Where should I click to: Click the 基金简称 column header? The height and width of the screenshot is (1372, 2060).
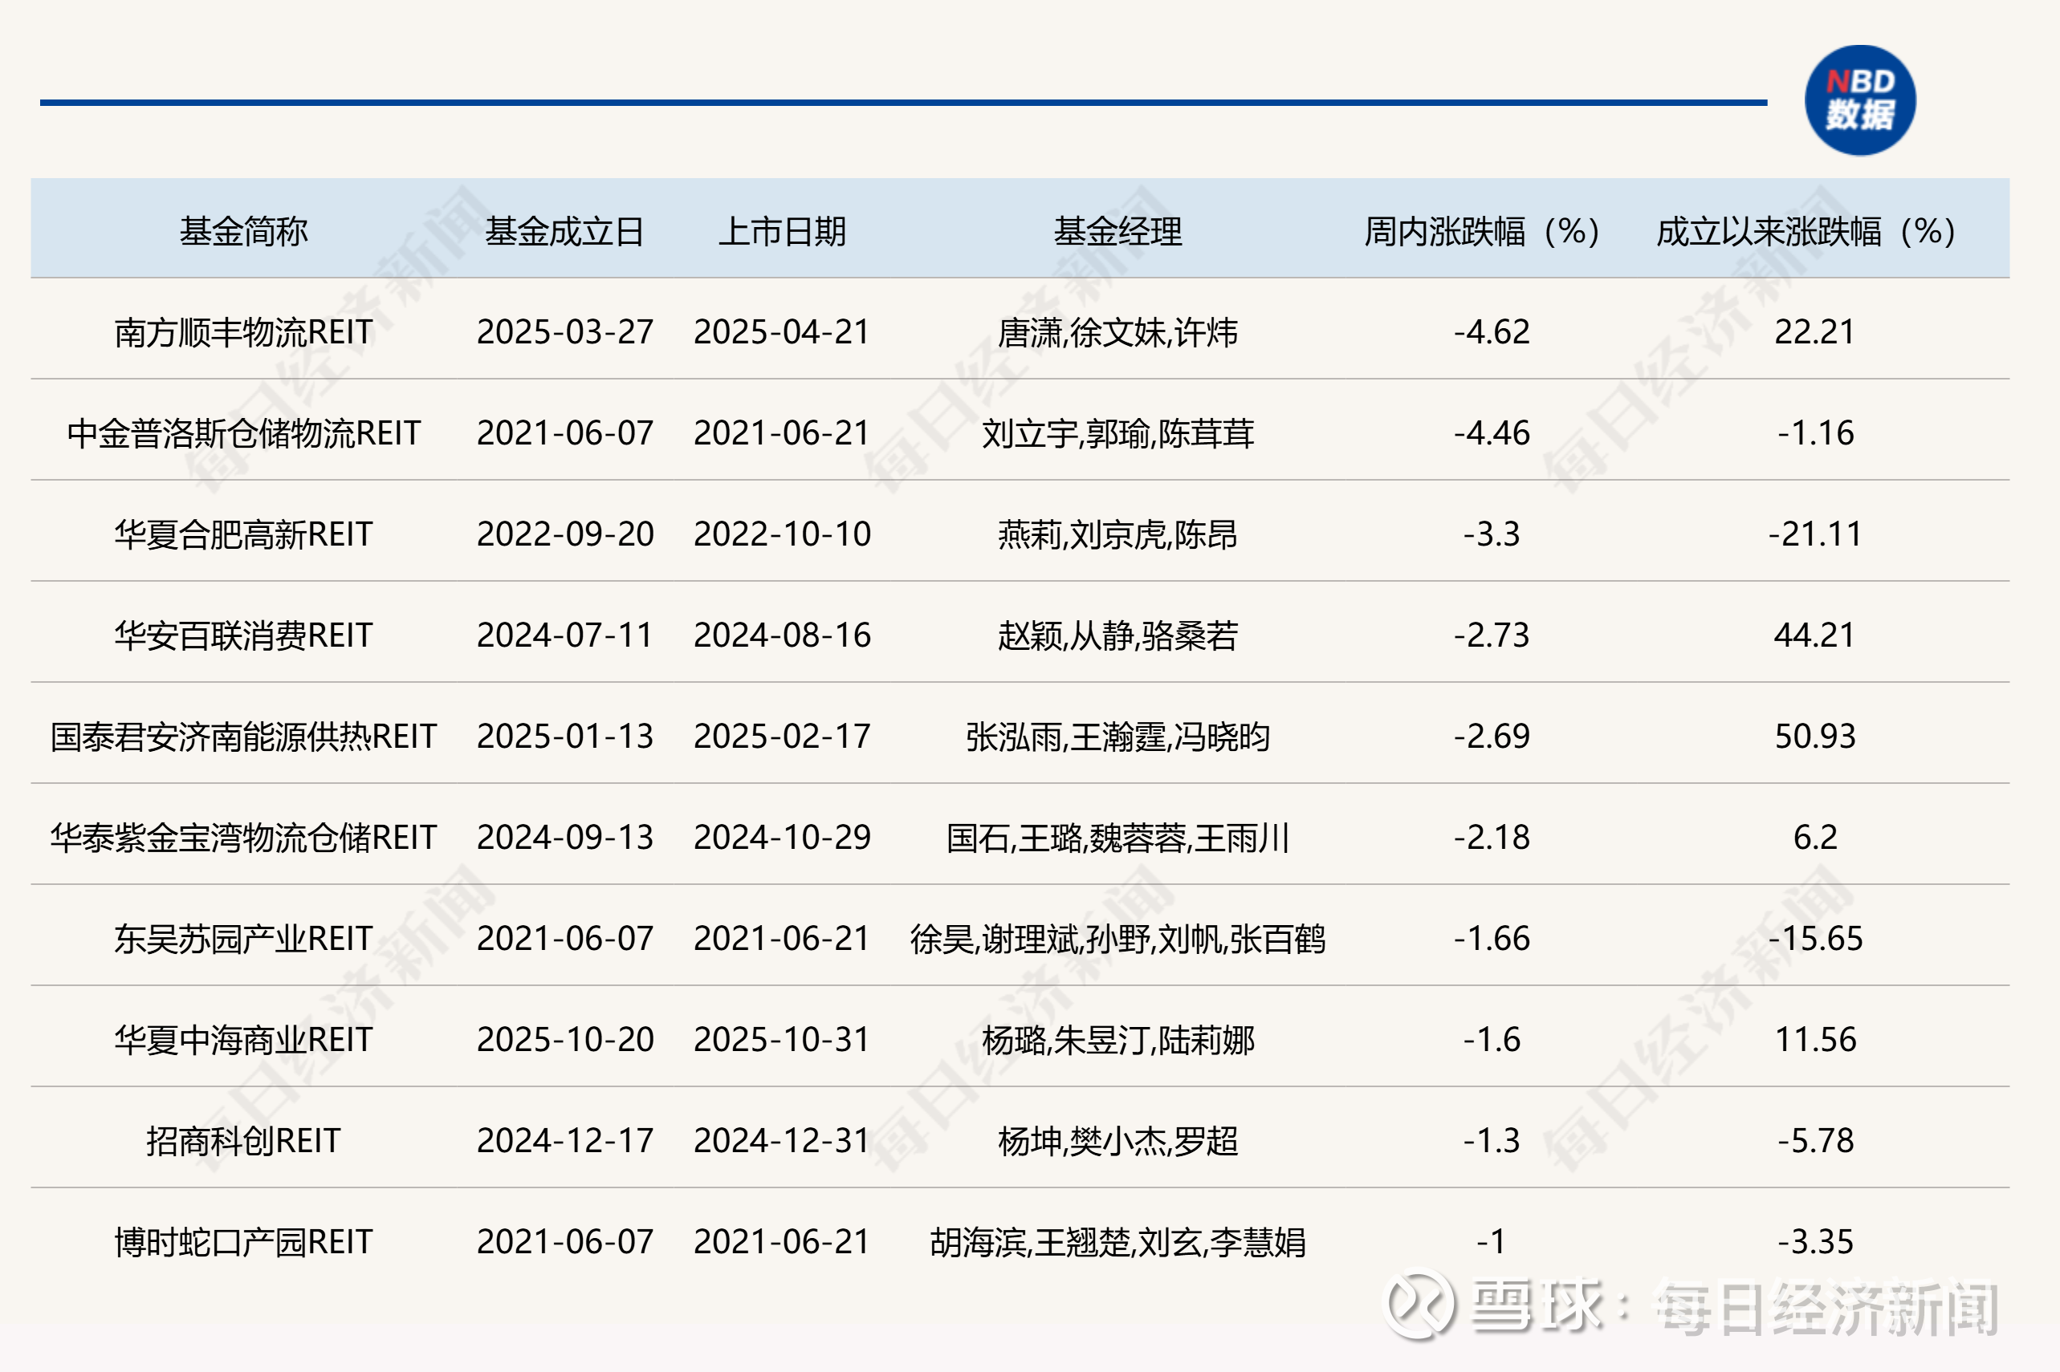tap(243, 232)
